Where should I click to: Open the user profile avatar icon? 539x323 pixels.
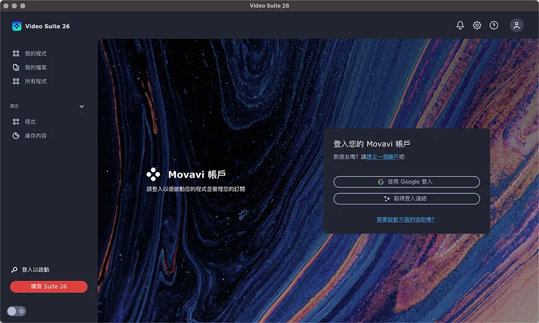tap(516, 25)
